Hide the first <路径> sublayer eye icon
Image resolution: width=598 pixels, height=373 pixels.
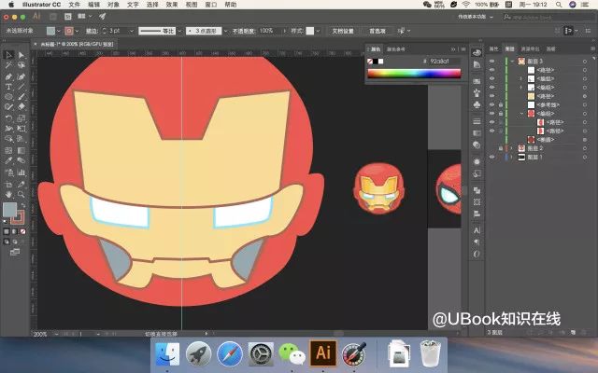click(x=492, y=70)
